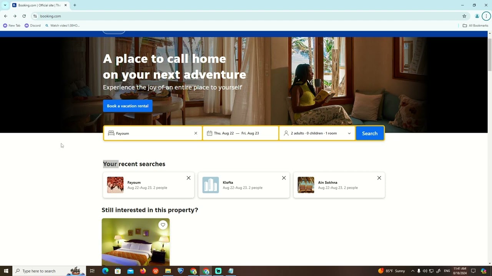The image size is (492, 276).
Task: Open date picker Thu, Aug 22 — Fri, Aug 23
Action: (241, 133)
